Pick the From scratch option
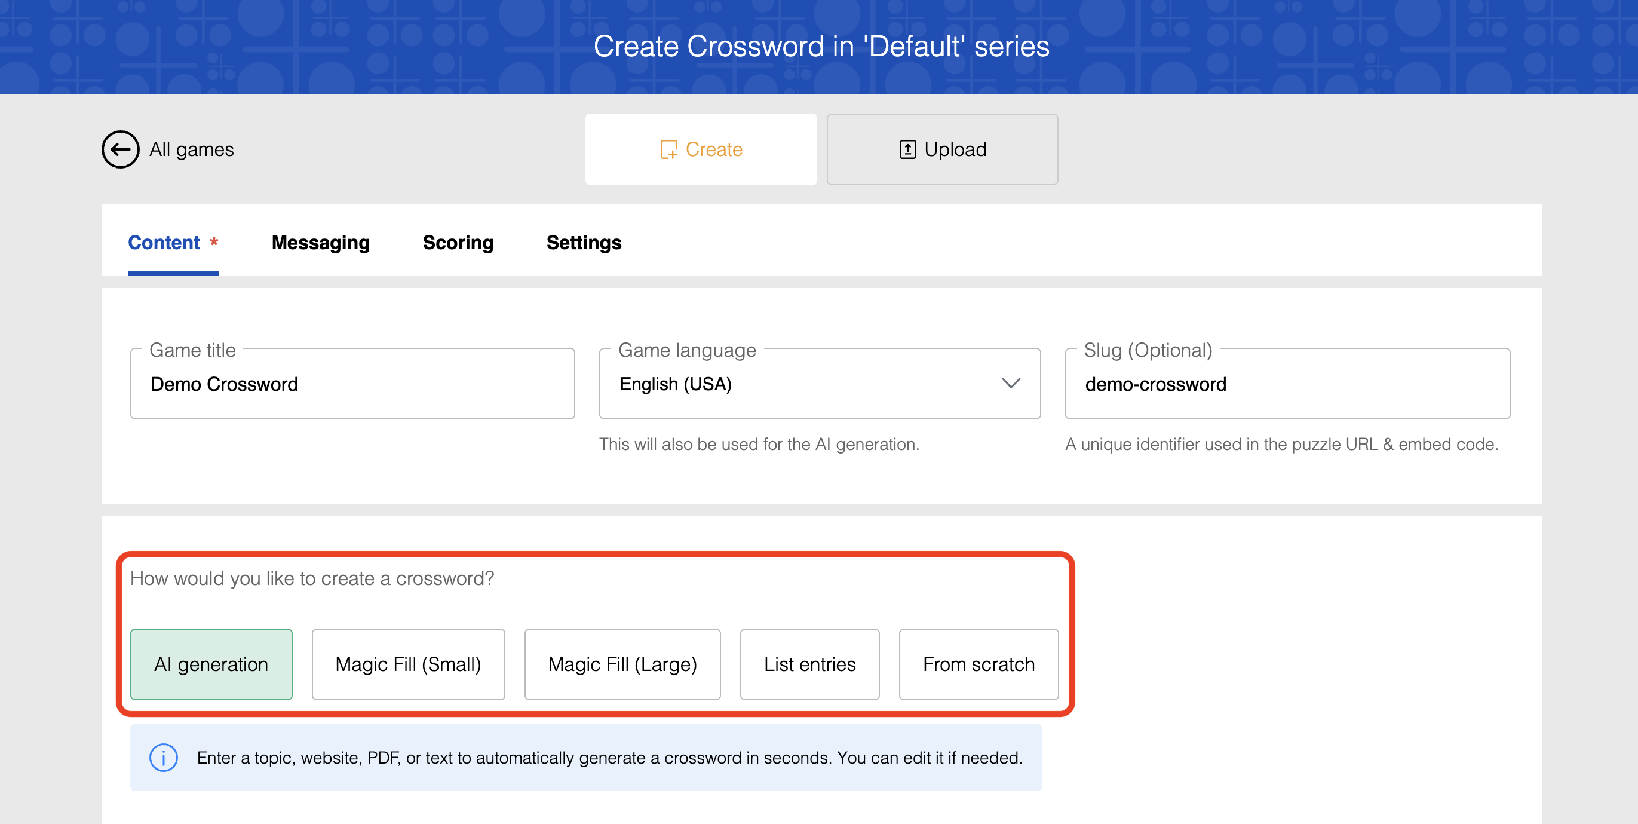This screenshot has height=824, width=1638. 978,664
